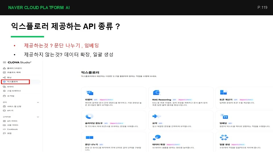Screen dimensions: 273x153
Task: Click the 문단 나누기 card icon
Action: 90,138
